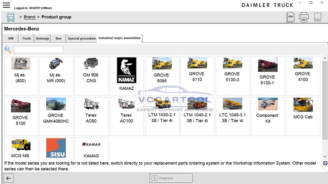Open the KAMAG product group

click(x=91, y=148)
